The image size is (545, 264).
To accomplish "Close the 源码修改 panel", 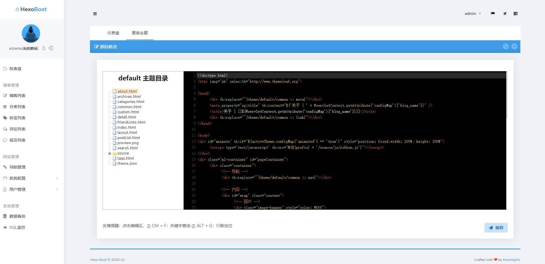I will [514, 46].
